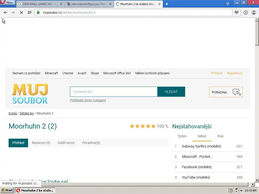Click the Dětské hry breadcrumb link

pos(27,113)
